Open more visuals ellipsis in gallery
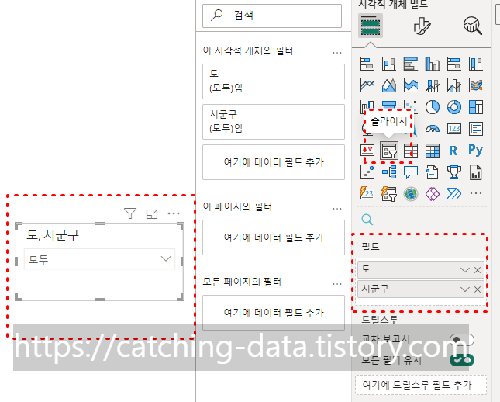This screenshot has height=402, width=500. click(x=475, y=193)
